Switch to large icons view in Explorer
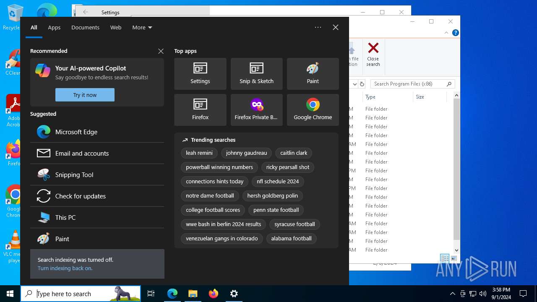The image size is (537, 302). (x=454, y=258)
